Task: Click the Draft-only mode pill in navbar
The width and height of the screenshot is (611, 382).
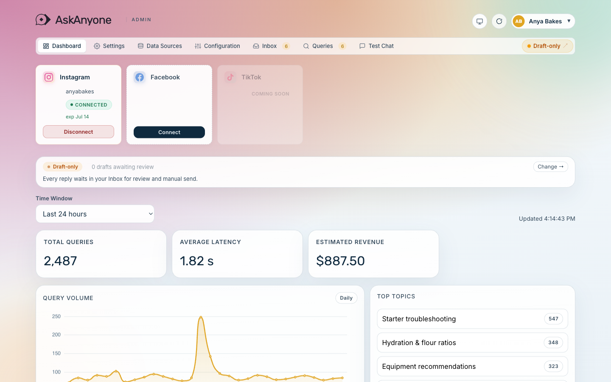Action: click(547, 46)
